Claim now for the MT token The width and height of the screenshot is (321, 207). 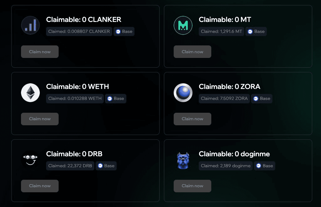192,52
